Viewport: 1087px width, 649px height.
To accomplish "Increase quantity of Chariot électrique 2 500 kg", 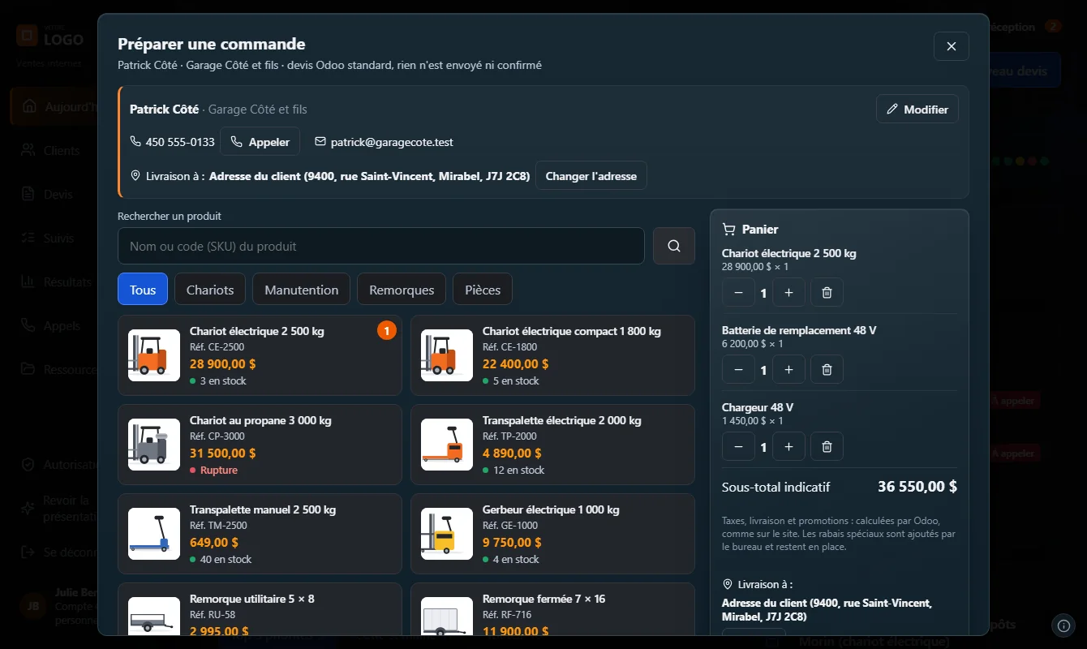I will coord(788,292).
